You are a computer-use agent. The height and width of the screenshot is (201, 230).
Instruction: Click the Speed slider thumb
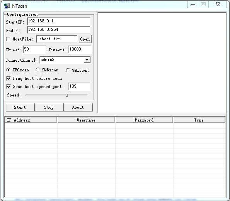tap(67, 95)
